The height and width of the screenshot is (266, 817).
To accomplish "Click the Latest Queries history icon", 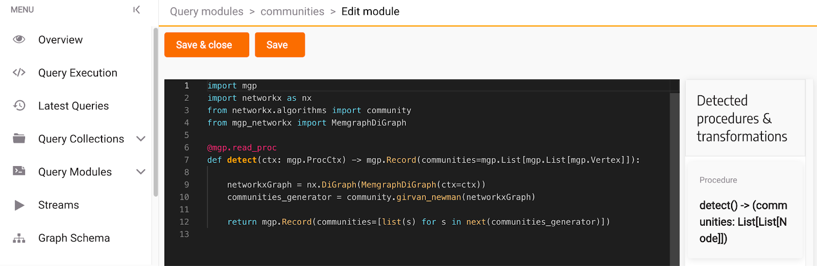I will (x=19, y=105).
